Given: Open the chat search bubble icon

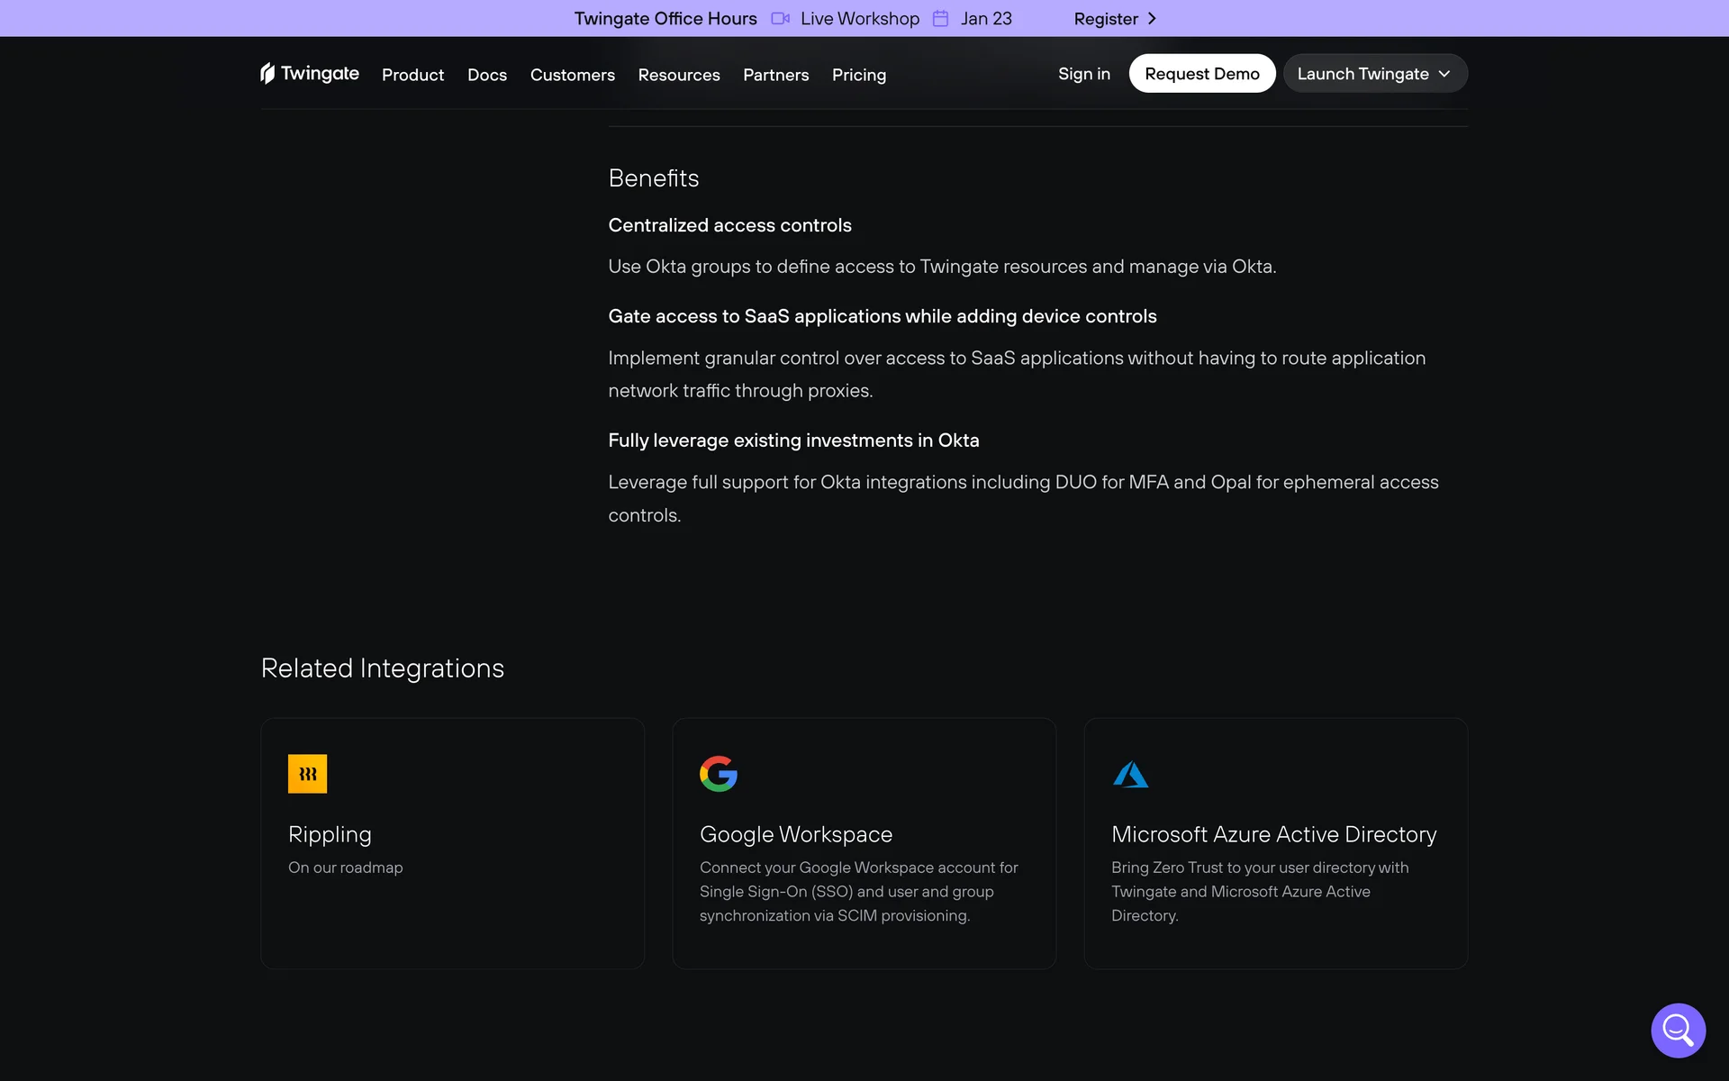Looking at the screenshot, I should [1678, 1030].
